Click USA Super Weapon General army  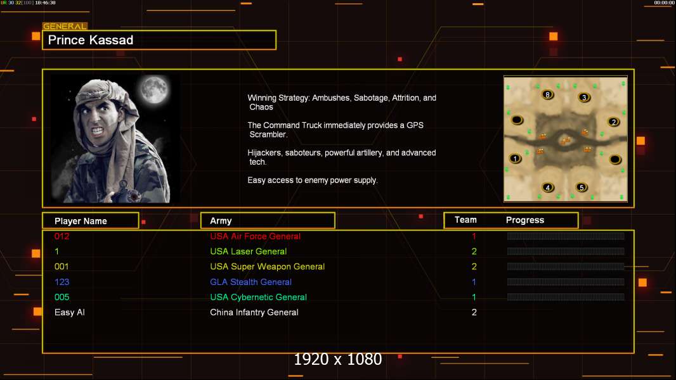(x=268, y=267)
